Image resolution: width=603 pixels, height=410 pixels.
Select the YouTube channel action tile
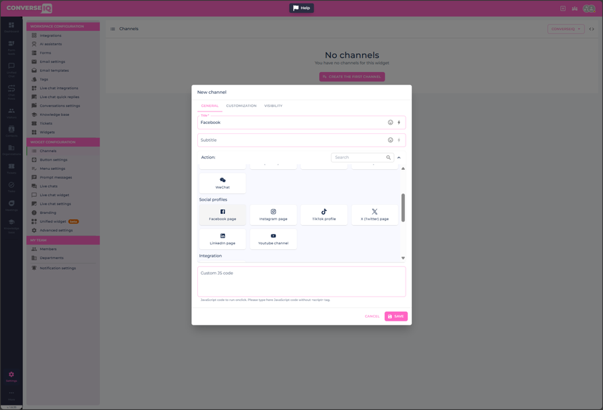click(273, 239)
